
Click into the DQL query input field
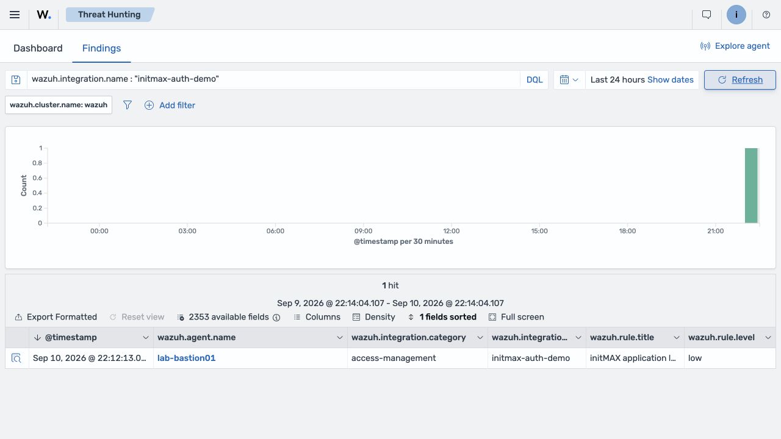pos(273,80)
